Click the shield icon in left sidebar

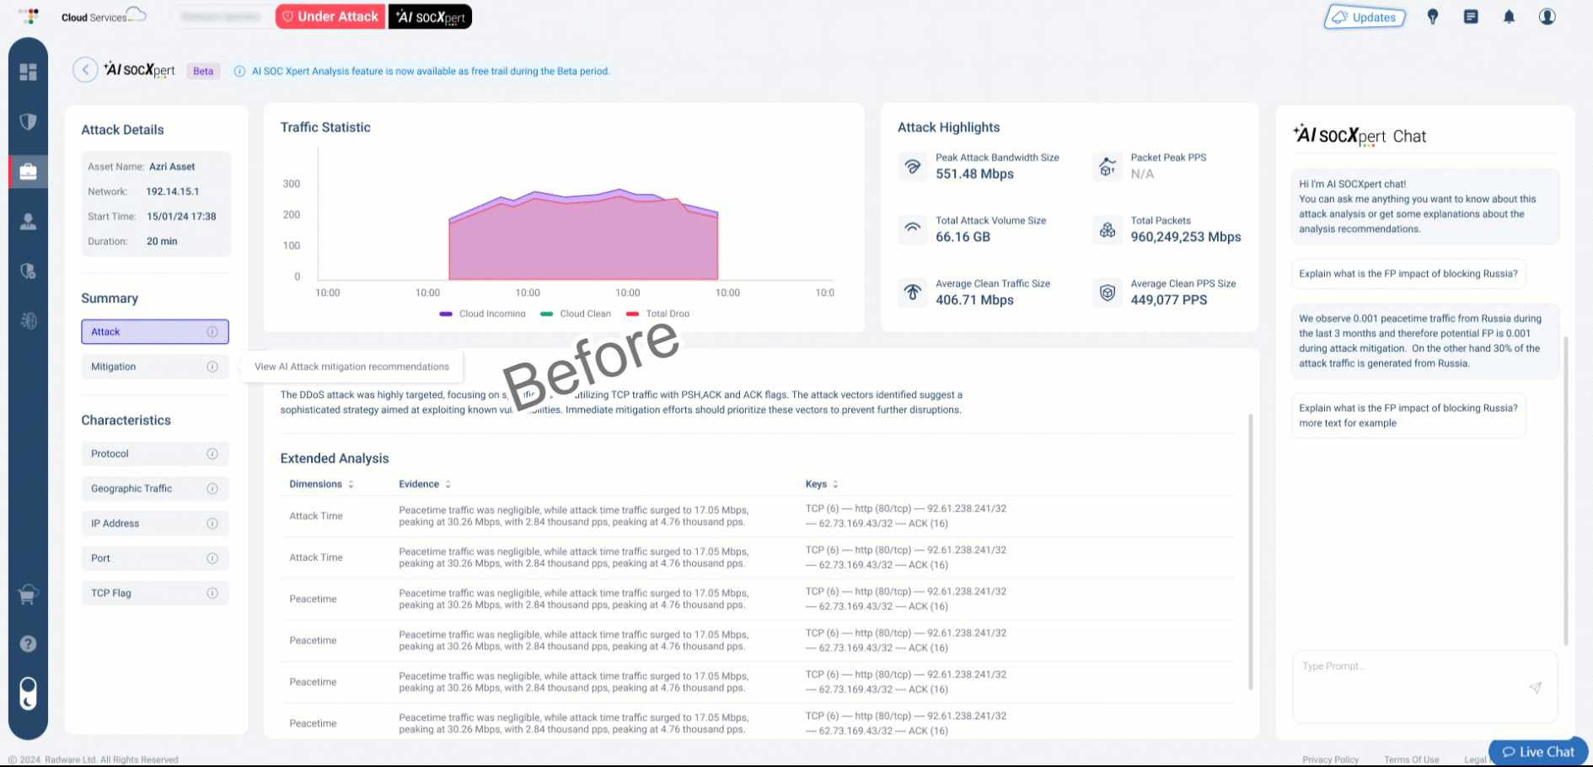point(28,122)
